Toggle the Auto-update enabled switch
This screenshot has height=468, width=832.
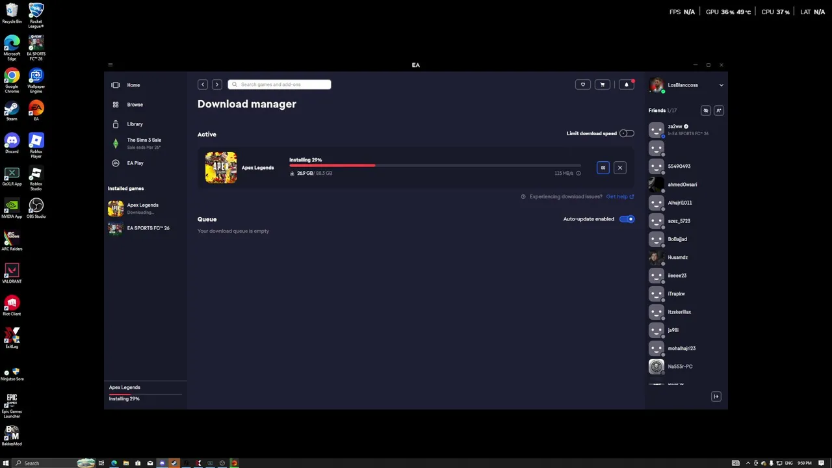pos(627,219)
